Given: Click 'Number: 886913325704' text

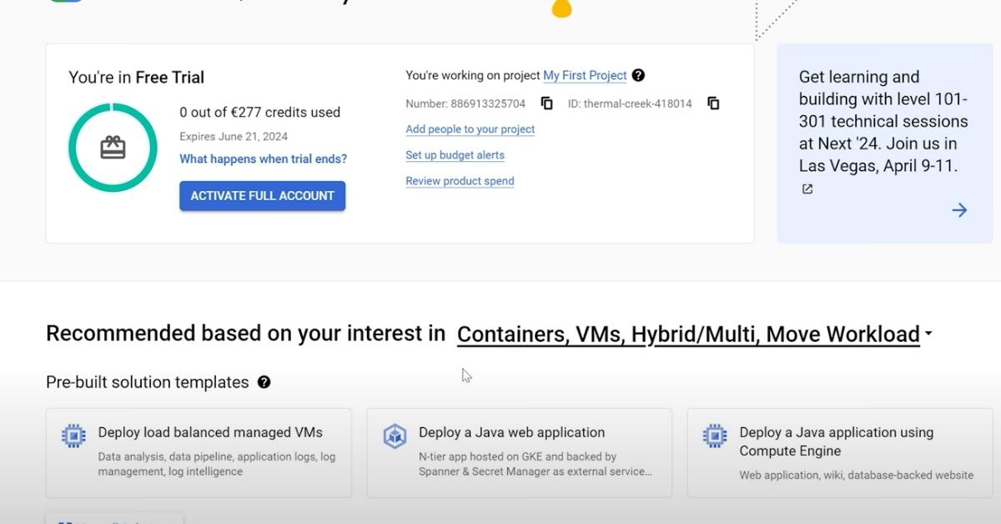Looking at the screenshot, I should pos(465,103).
